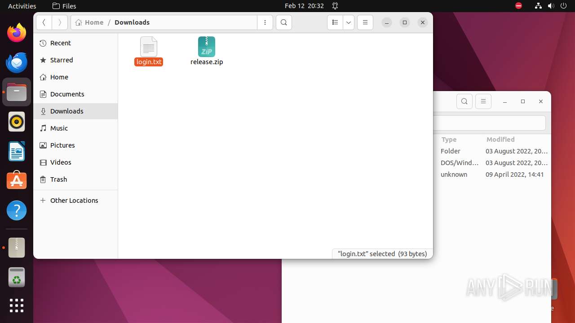Open Home in the sidebar
Screen dimensions: 575x323
pos(75,77)
